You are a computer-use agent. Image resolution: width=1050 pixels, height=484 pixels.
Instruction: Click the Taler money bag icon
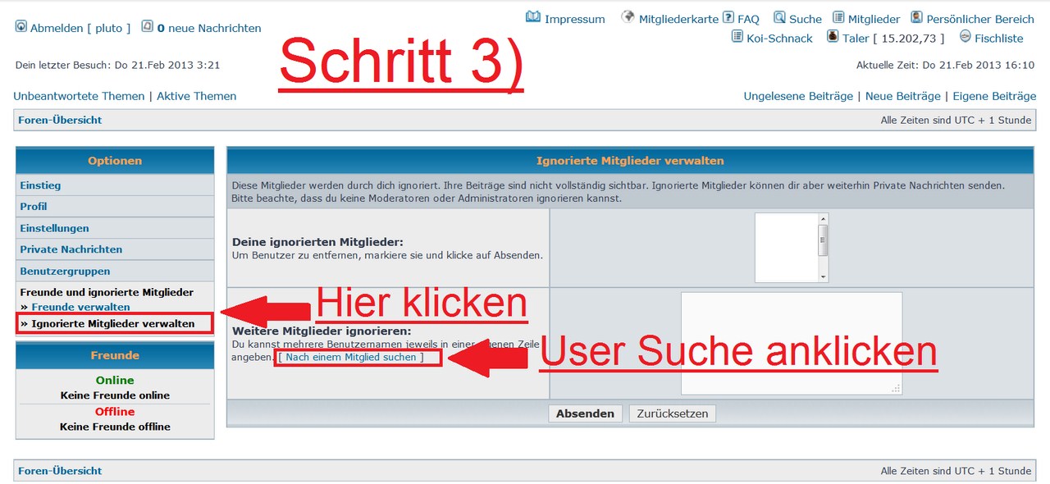[x=833, y=37]
